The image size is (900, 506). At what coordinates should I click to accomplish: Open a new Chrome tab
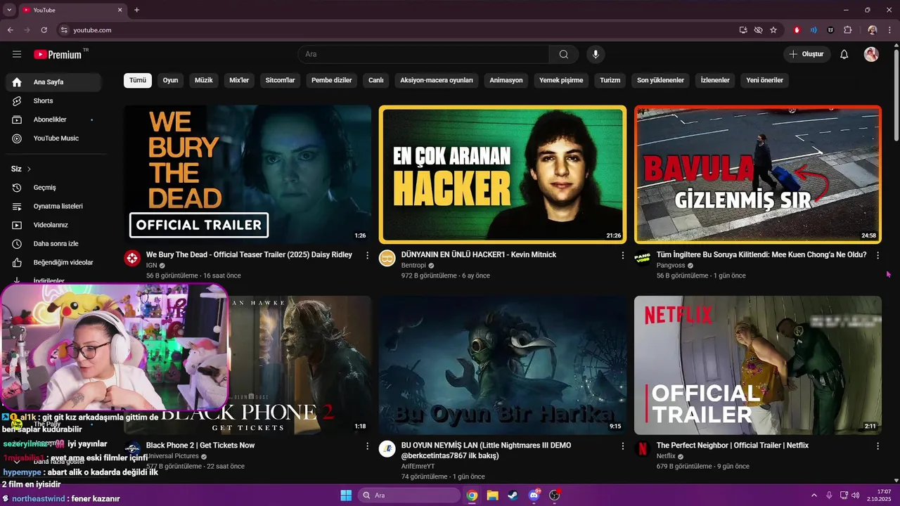click(136, 10)
